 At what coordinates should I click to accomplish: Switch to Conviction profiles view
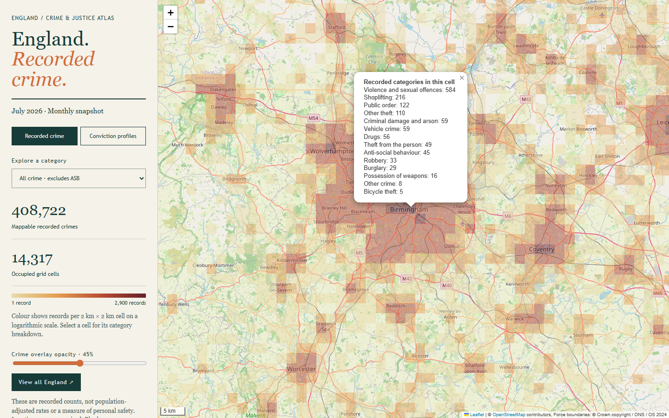click(x=113, y=136)
